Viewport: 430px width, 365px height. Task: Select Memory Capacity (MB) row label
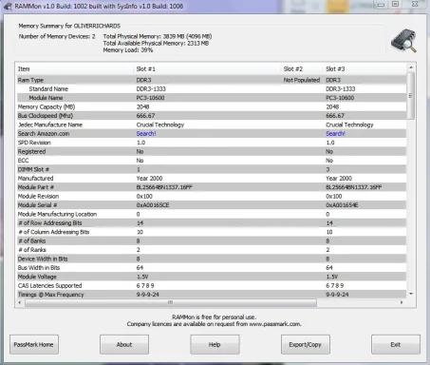click(x=47, y=106)
